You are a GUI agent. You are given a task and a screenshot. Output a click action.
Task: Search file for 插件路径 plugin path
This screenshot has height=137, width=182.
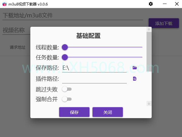click(135, 79)
